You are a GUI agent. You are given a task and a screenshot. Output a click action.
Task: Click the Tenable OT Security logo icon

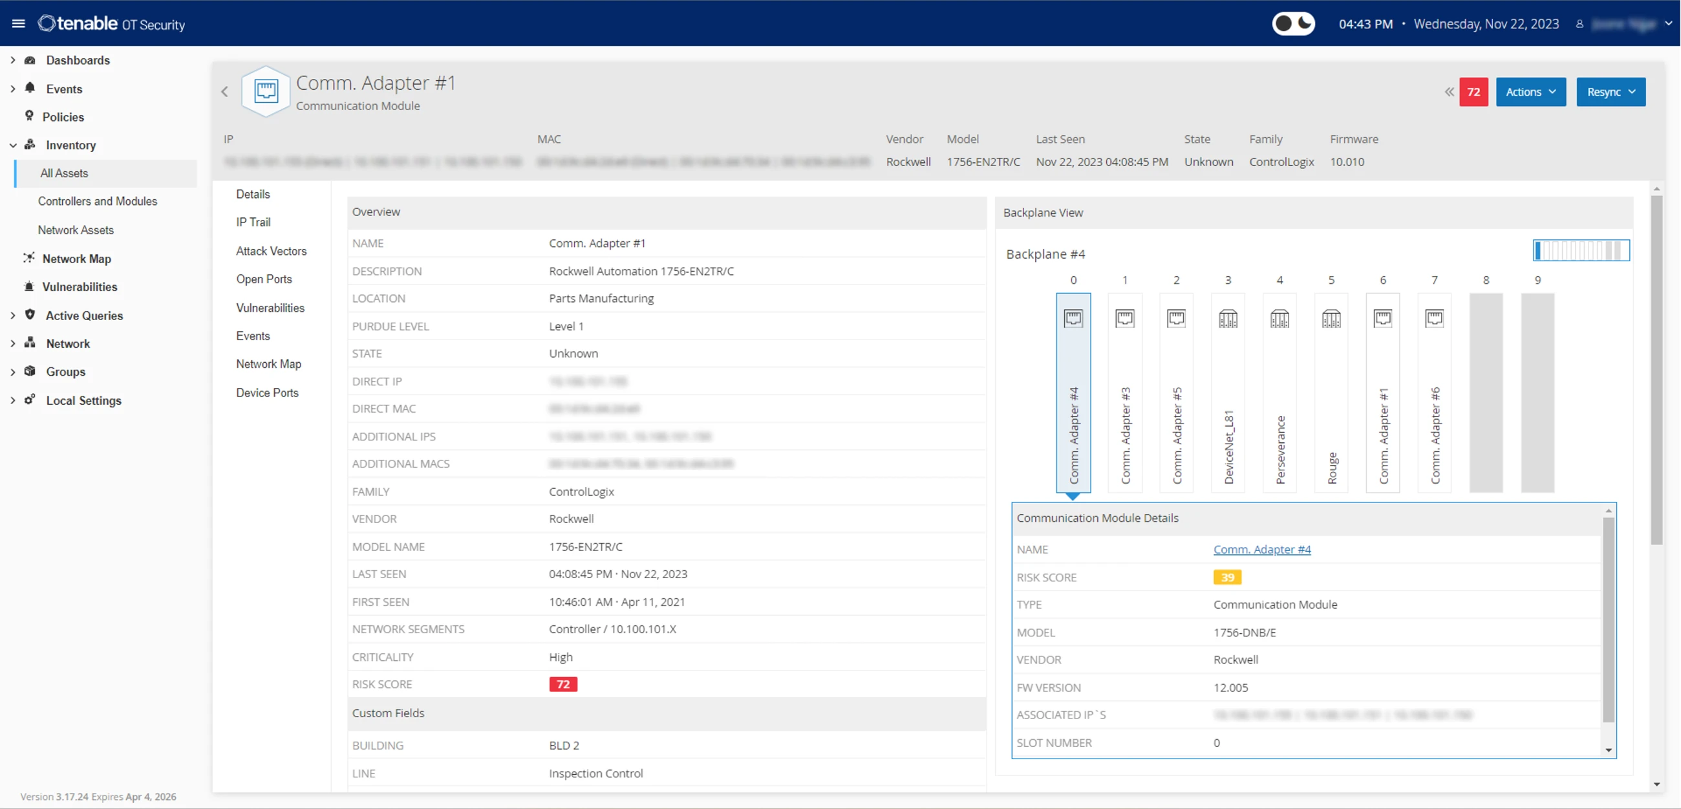tap(47, 24)
